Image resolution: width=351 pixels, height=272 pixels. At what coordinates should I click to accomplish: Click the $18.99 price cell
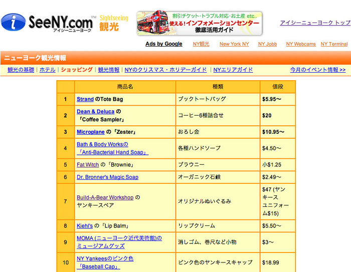pos(278,262)
